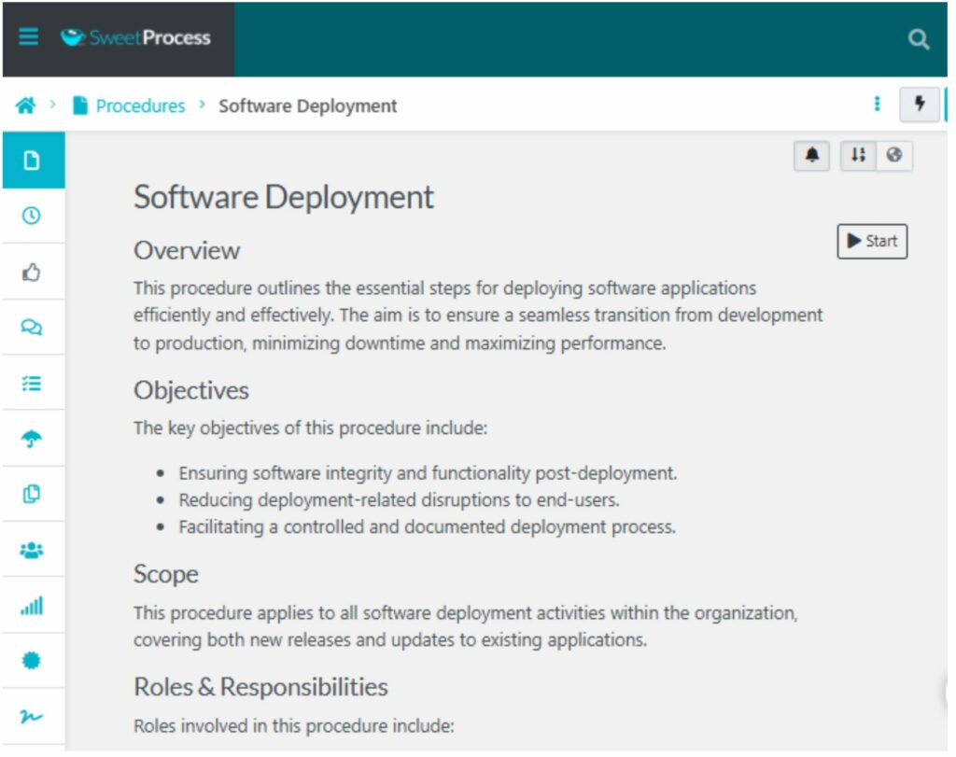Open the clock history sidebar tab

pos(33,216)
